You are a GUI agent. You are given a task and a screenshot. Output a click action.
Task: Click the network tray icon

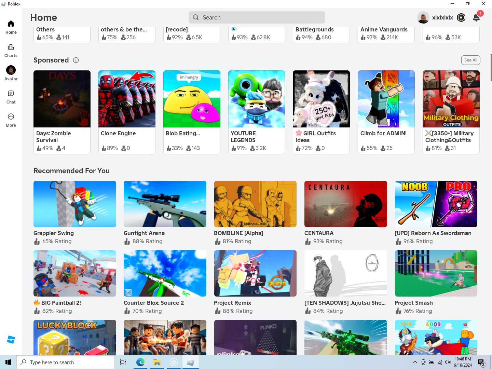tap(440, 362)
